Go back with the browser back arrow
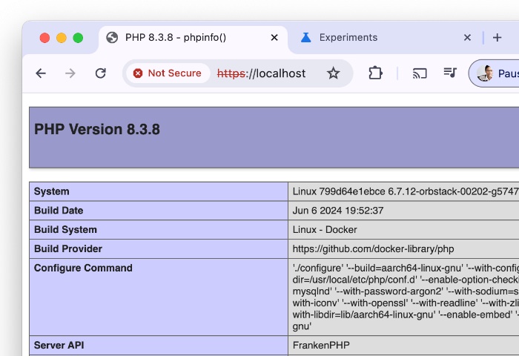519x356 pixels. pyautogui.click(x=41, y=73)
